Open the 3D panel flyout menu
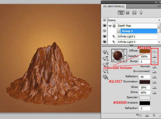 (x=159, y=7)
